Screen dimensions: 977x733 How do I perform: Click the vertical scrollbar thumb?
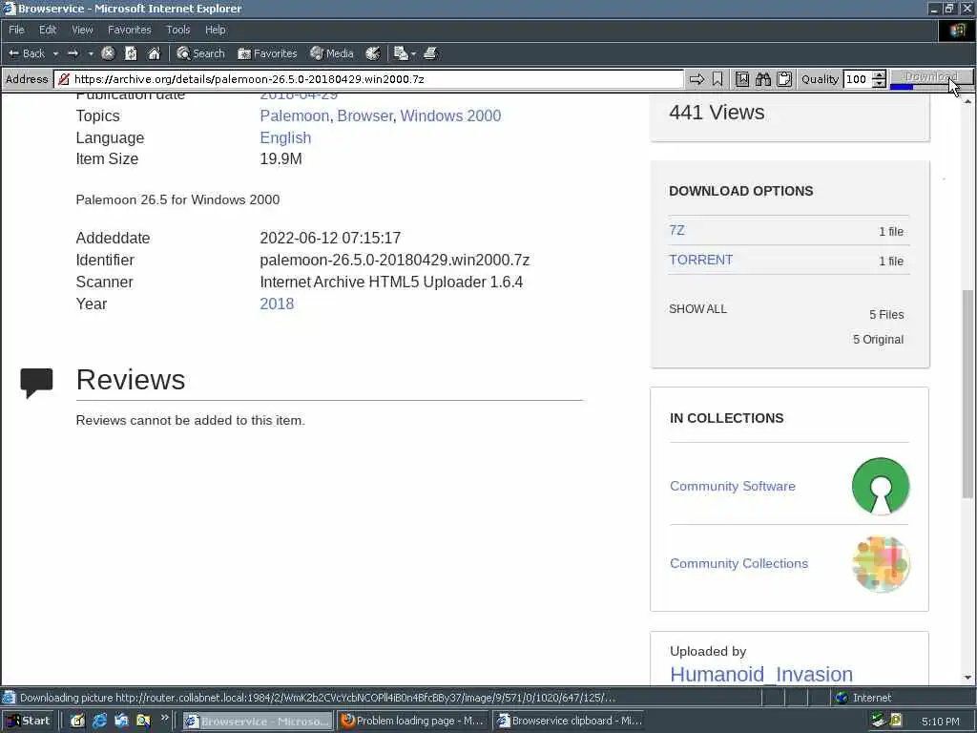967,392
